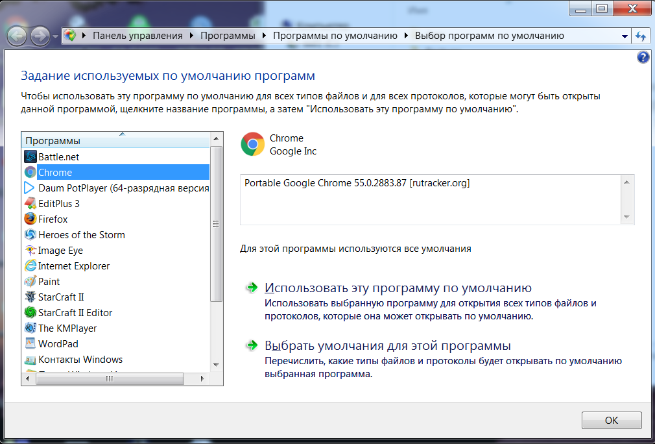Screen dimensions: 655x444
Task: Click the WordPad icon
Action: click(x=30, y=343)
